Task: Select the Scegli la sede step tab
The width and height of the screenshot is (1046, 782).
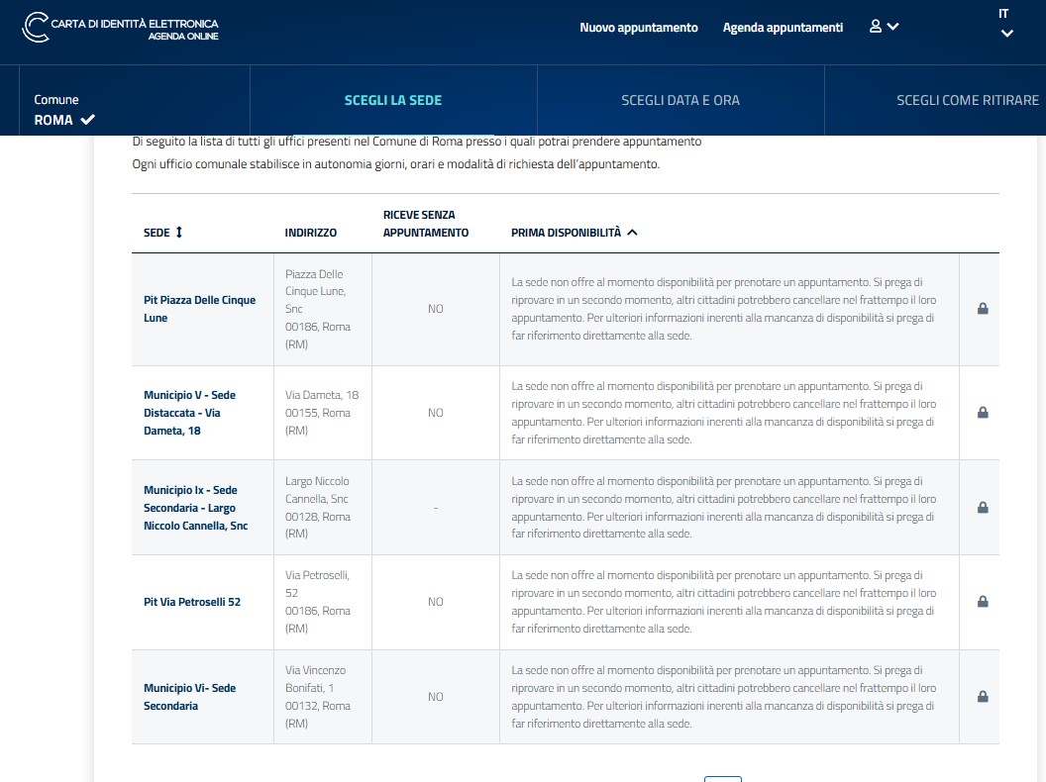Action: [x=393, y=100]
